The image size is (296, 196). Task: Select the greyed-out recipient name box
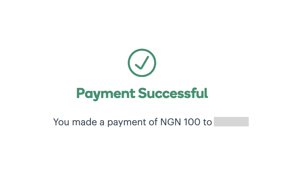point(231,122)
